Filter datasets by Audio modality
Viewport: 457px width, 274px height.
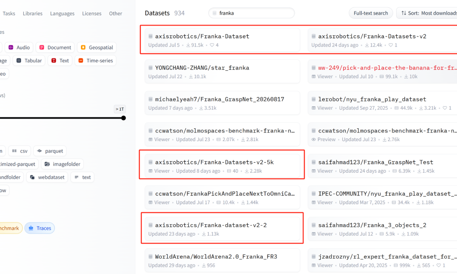pyautogui.click(x=19, y=47)
